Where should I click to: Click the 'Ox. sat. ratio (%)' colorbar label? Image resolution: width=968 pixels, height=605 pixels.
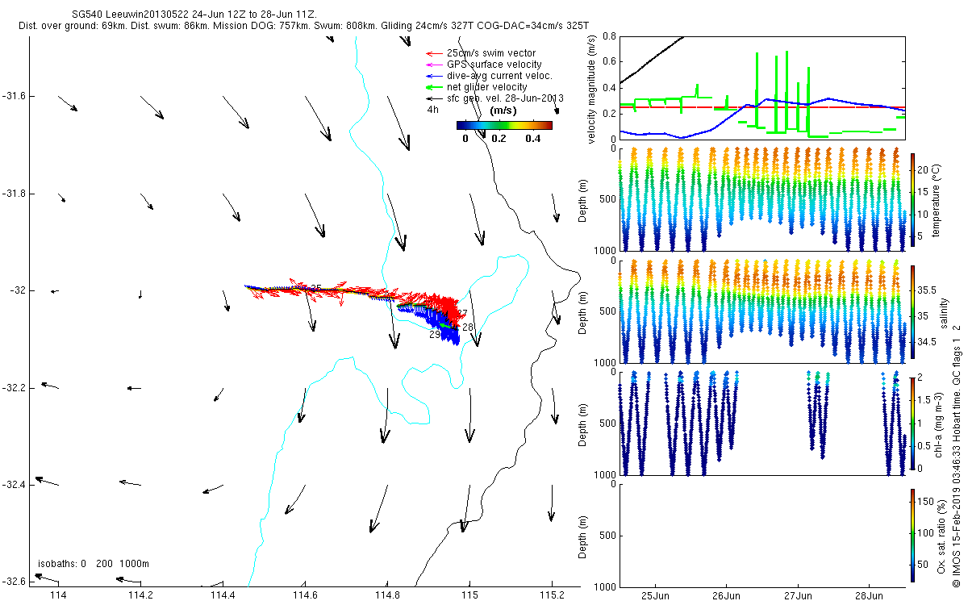coord(942,535)
